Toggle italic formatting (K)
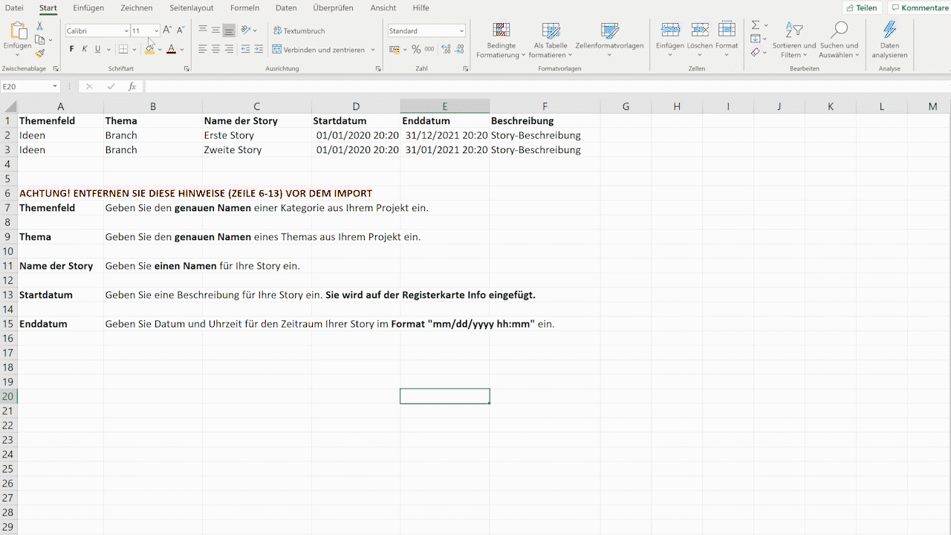The width and height of the screenshot is (951, 535). 85,50
